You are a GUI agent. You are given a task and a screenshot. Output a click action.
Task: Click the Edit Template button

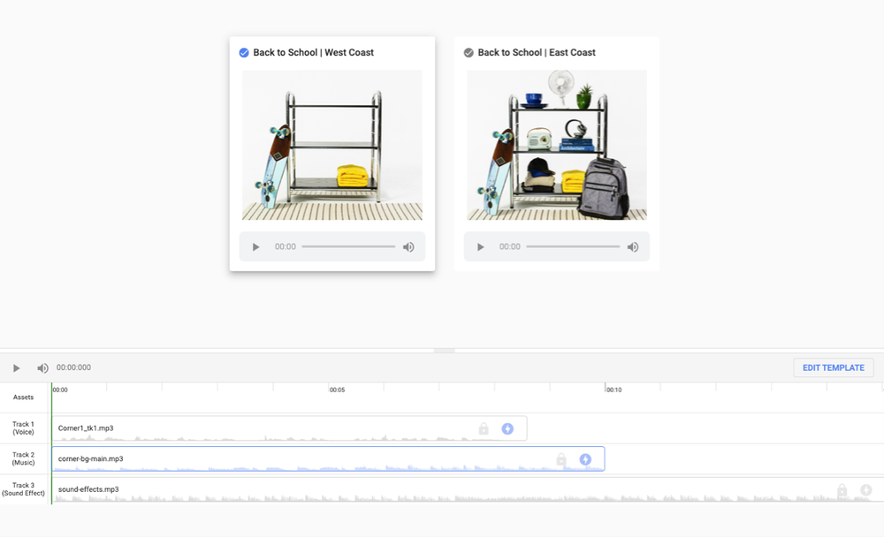click(833, 367)
